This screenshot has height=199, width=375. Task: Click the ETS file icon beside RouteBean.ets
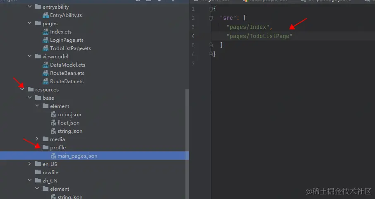click(x=46, y=73)
